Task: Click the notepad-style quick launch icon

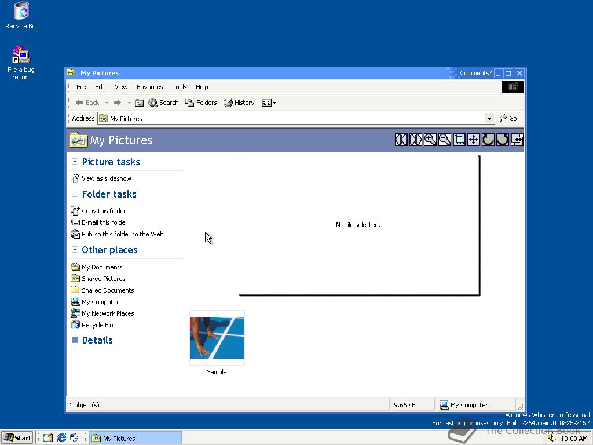Action: tap(48, 438)
